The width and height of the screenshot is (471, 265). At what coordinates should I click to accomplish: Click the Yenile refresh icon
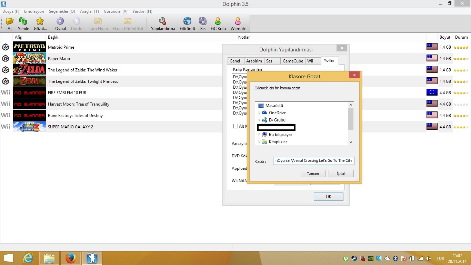(x=23, y=21)
